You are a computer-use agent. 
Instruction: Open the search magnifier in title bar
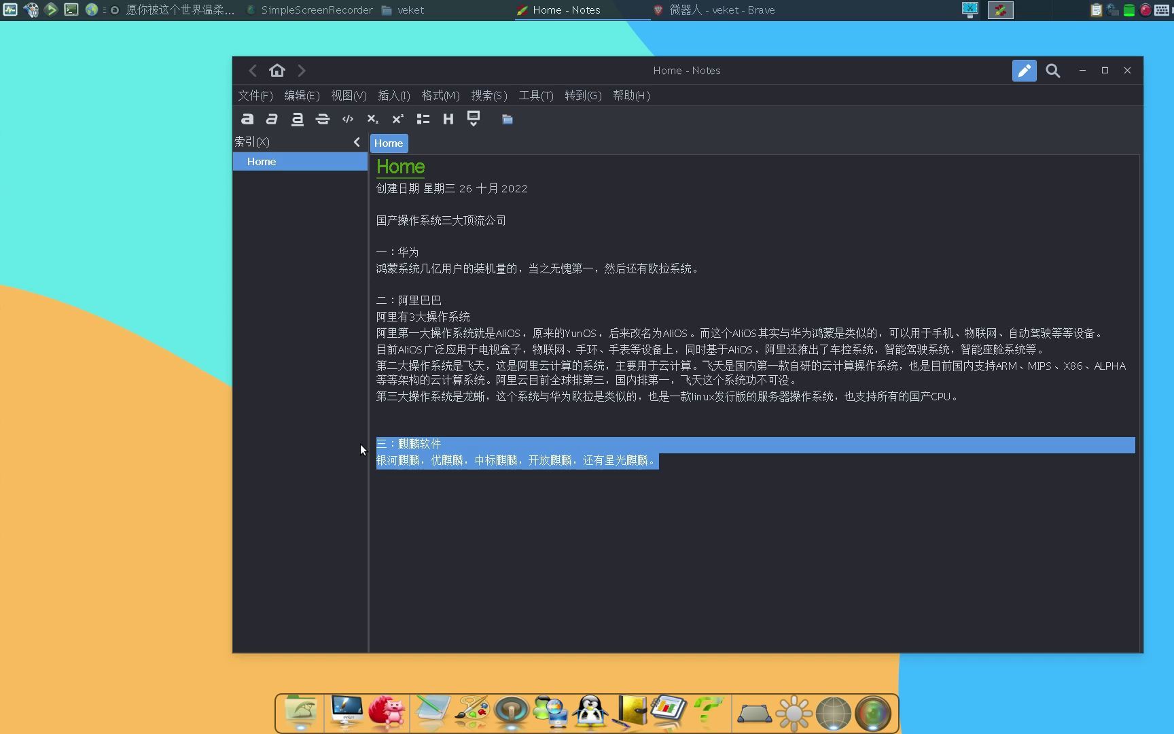coord(1053,71)
